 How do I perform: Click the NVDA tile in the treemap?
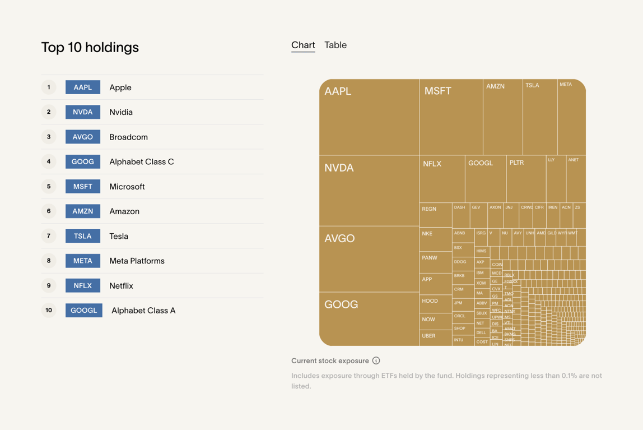[x=369, y=191]
